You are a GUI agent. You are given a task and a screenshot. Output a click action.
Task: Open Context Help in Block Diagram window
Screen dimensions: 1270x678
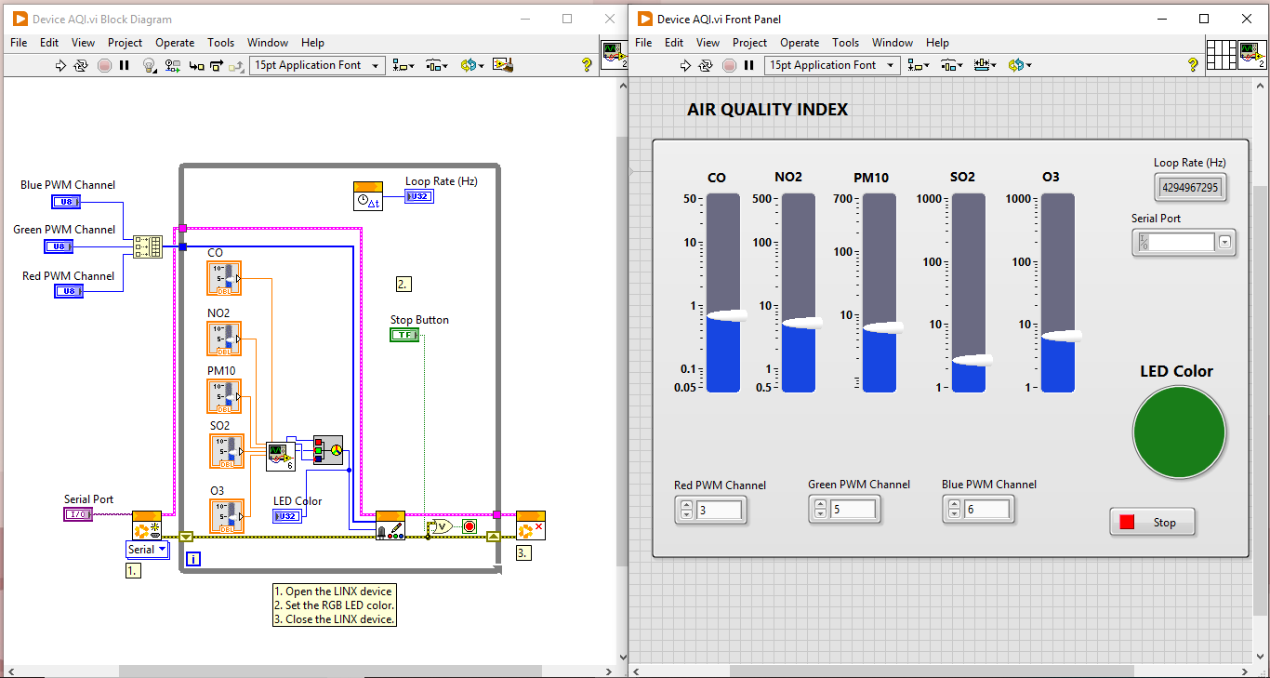point(587,65)
